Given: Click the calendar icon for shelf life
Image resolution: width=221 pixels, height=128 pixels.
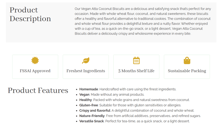Looking at the screenshot, I should click(136, 60).
